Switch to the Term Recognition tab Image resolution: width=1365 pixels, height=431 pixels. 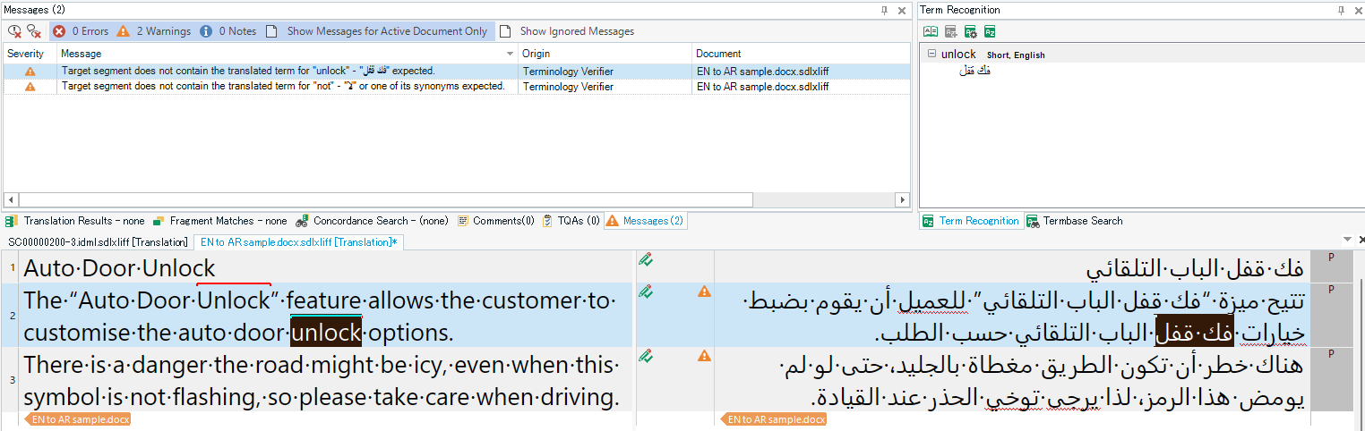tap(971, 221)
